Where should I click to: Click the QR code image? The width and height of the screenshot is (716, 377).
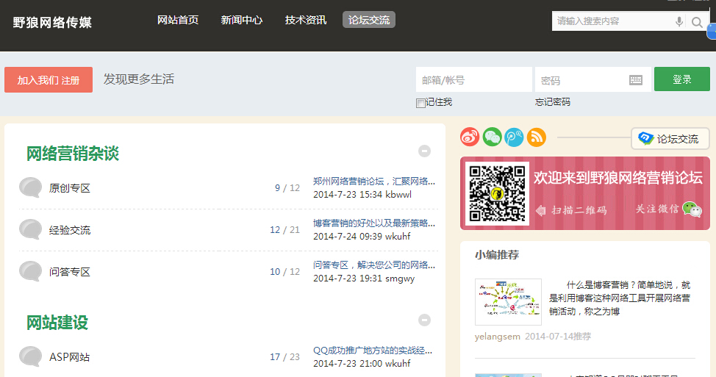497,193
